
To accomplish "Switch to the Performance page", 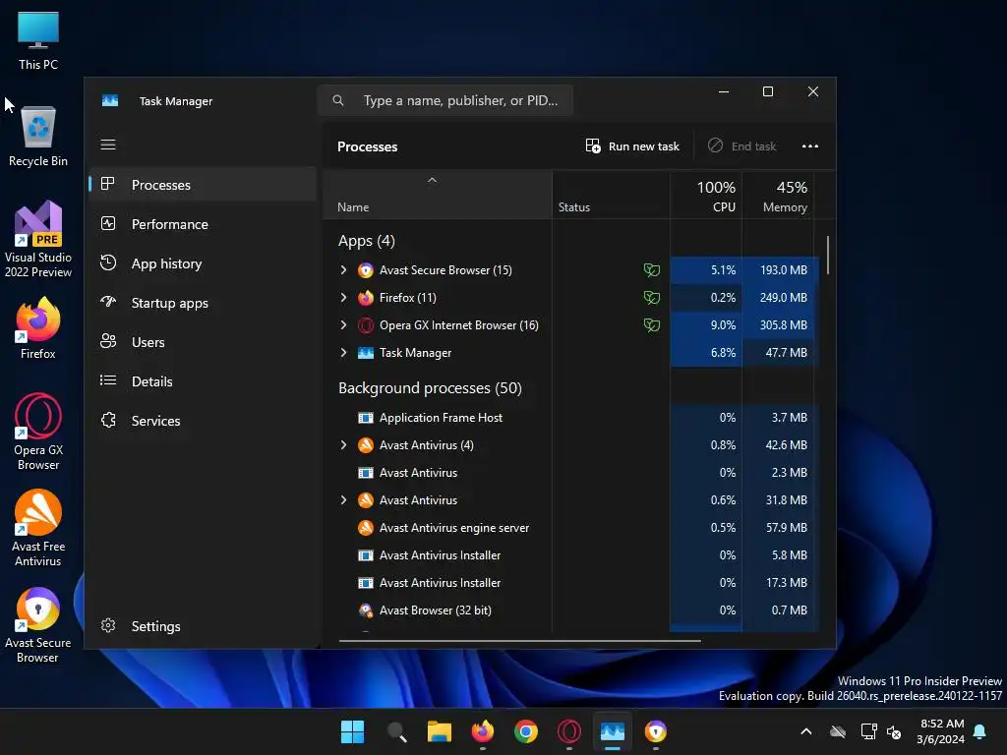I will pos(203,224).
